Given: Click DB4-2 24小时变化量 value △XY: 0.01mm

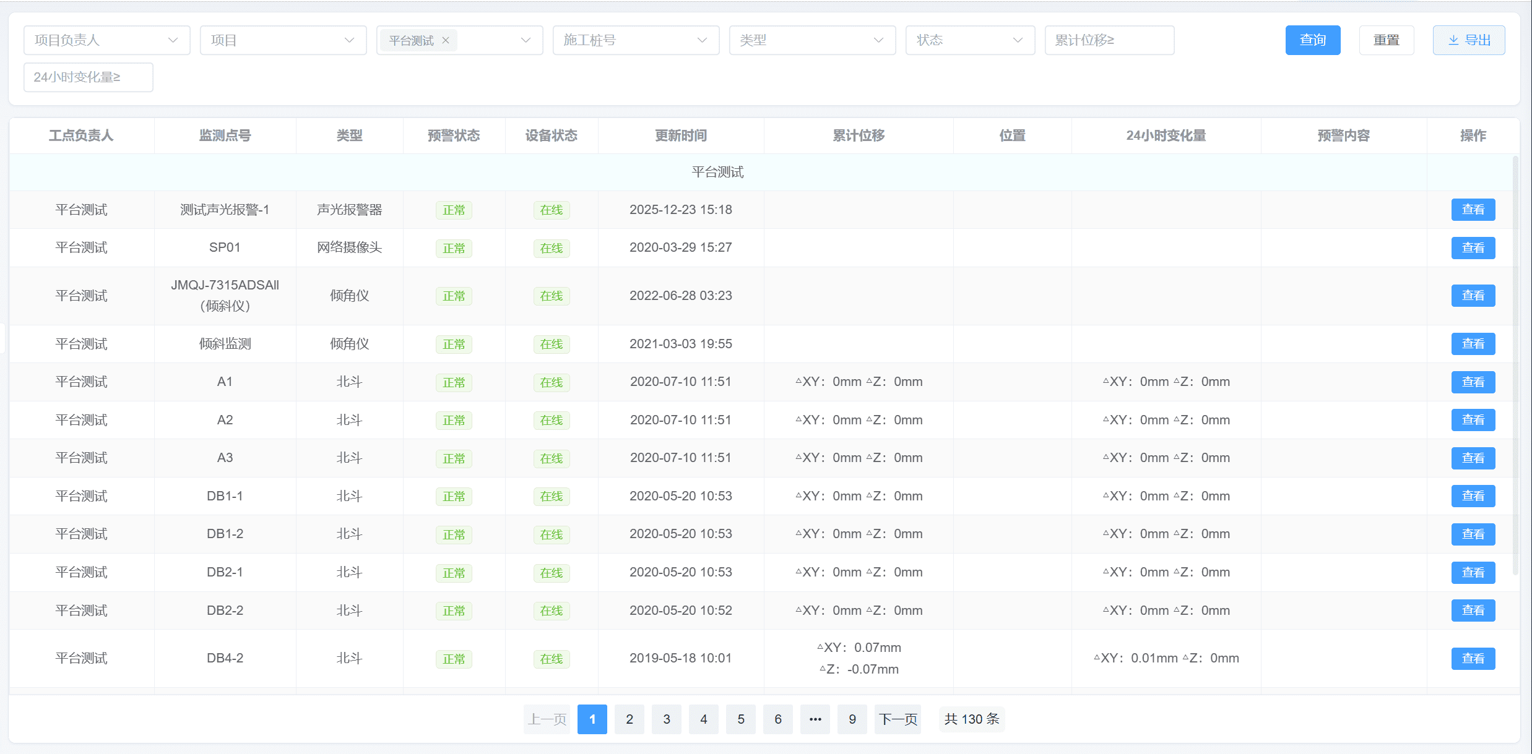Looking at the screenshot, I should 1136,658.
